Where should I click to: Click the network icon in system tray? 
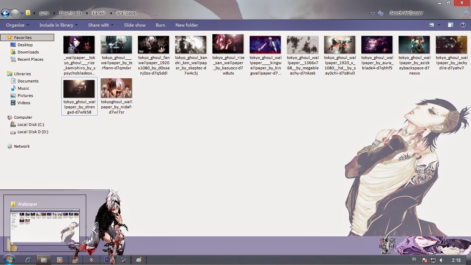pyautogui.click(x=433, y=260)
